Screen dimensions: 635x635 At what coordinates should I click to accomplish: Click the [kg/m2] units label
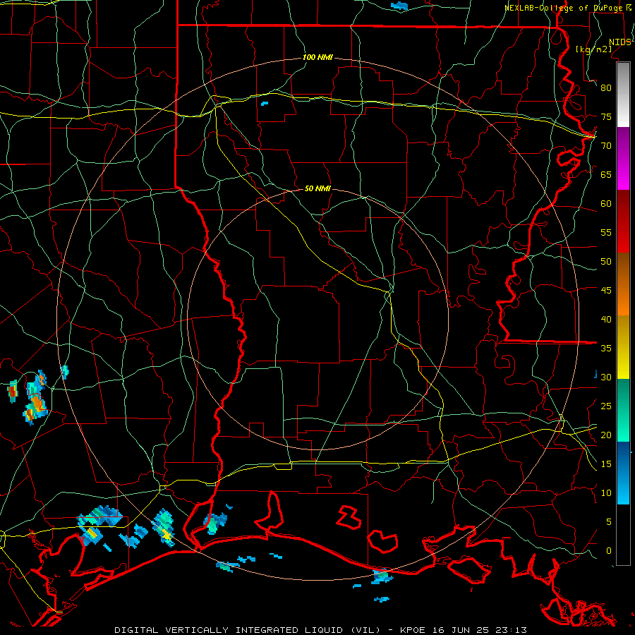(593, 49)
